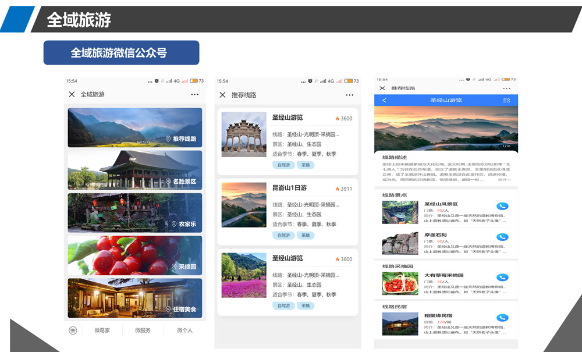Image resolution: width=582 pixels, height=352 pixels.
Task: Close the 全域旅游 page with the X icon
Action: tap(72, 94)
